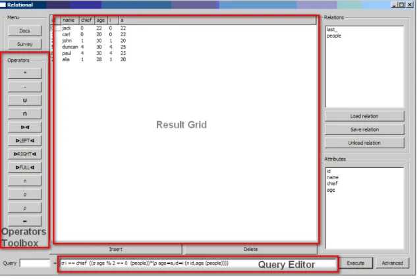Insert the arrow operator at the bottom of Operators
The image size is (417, 280).
25,221
